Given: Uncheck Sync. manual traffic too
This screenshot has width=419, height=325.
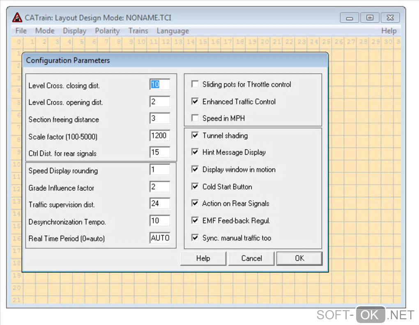Looking at the screenshot, I should (195, 238).
